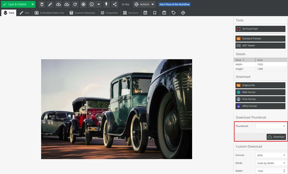288x174 pixels.
Task: Open the Versions tab
Action: point(130,13)
